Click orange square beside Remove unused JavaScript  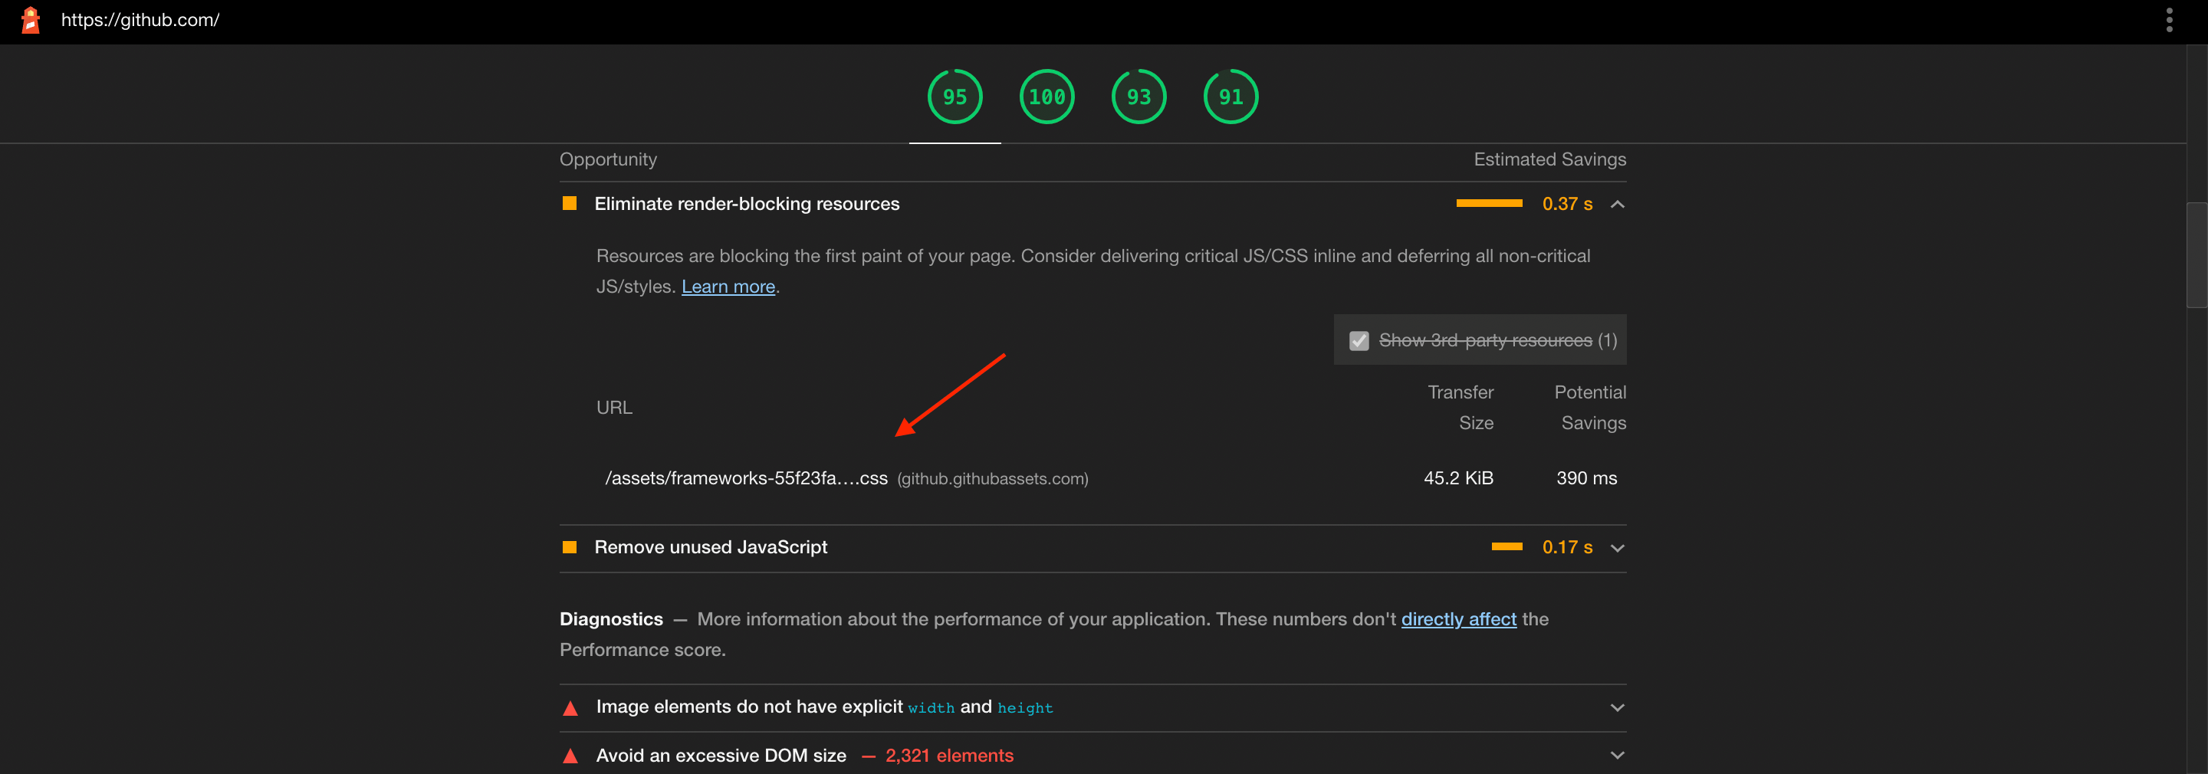[569, 547]
